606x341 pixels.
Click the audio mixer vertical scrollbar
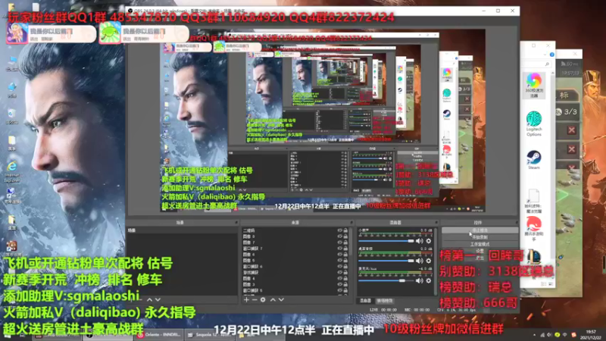[x=436, y=261]
